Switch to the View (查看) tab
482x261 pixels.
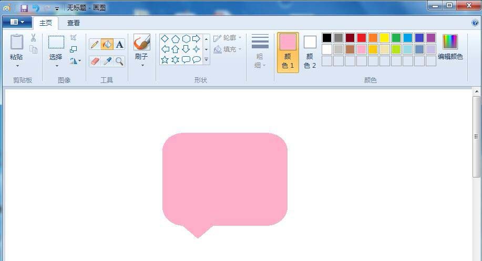pos(74,23)
